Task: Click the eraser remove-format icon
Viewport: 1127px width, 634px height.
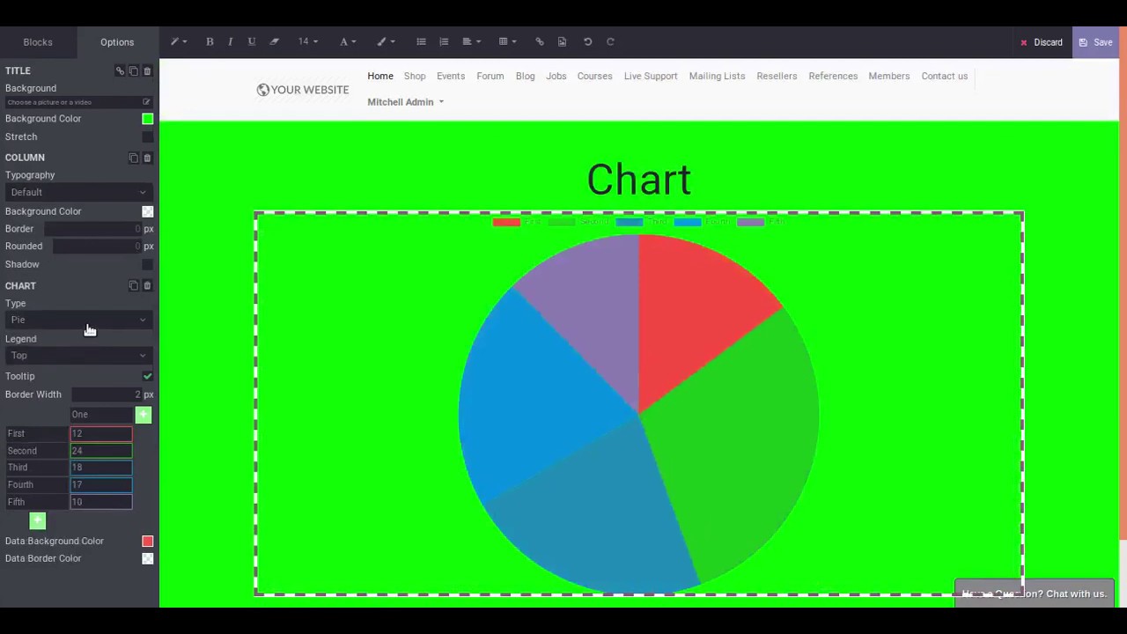Action: 274,41
